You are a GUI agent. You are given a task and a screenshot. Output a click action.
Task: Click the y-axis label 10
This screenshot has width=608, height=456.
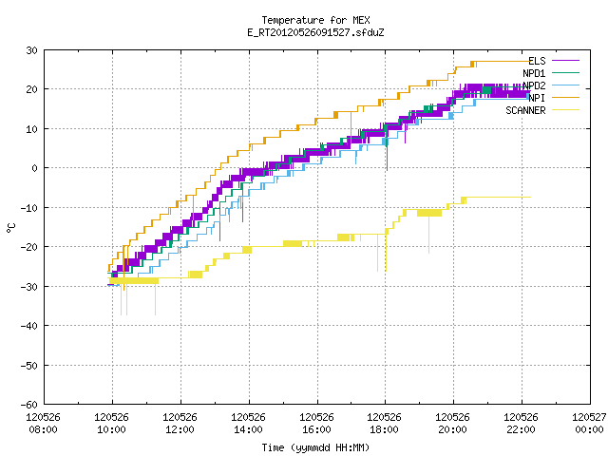pyautogui.click(x=31, y=129)
